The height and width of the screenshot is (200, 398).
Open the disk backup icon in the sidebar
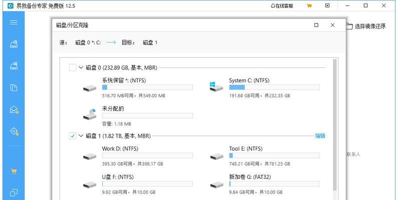[x=14, y=44]
